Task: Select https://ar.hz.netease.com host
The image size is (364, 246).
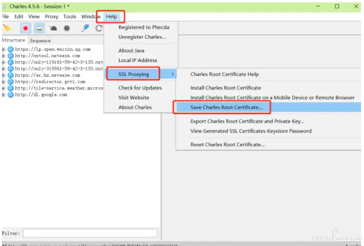Action: click(48, 75)
